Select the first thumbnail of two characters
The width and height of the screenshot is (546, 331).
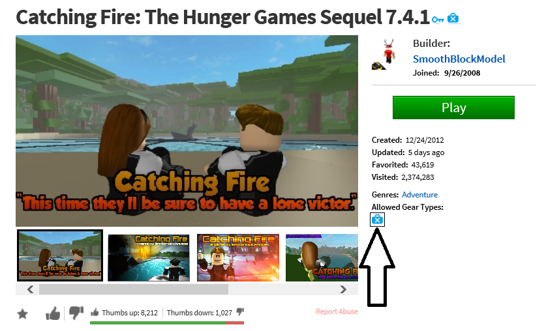coord(60,255)
